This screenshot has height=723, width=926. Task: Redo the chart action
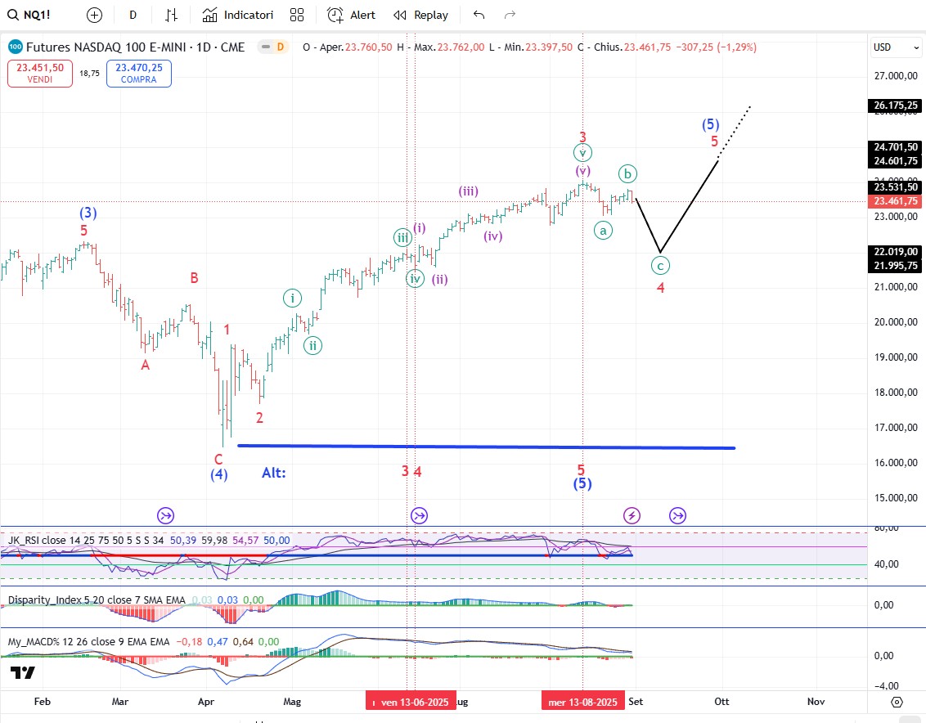click(x=510, y=16)
